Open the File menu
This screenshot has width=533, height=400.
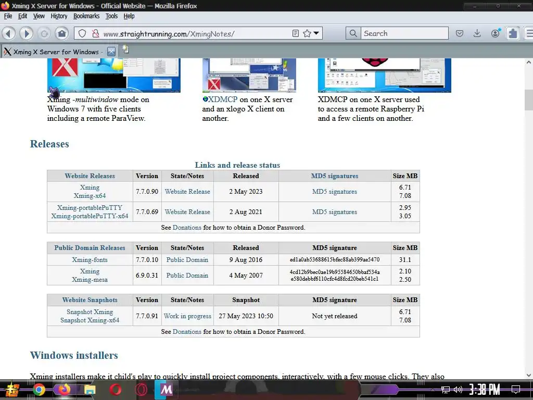point(8,16)
